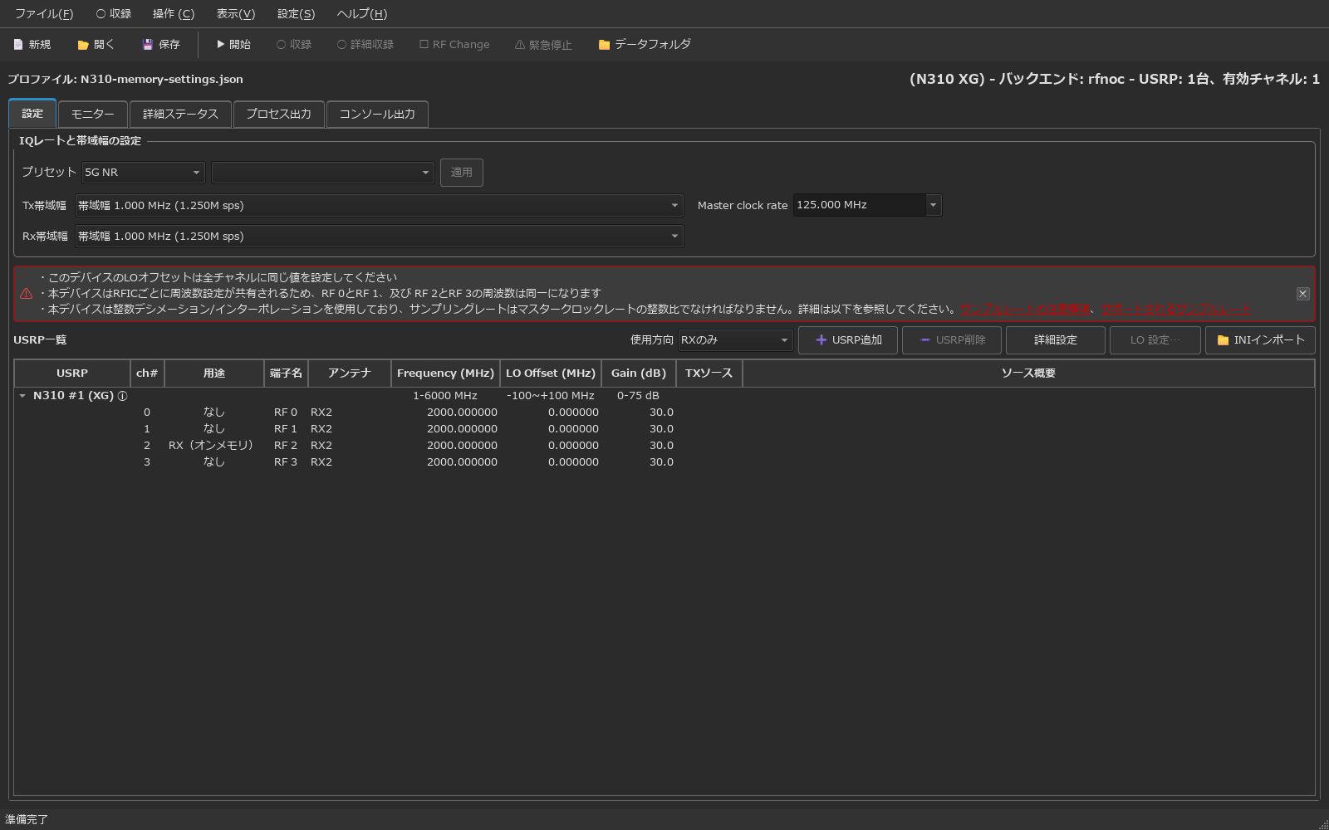Image resolution: width=1329 pixels, height=830 pixels.
Task: Switch to the モニター tab
Action: [93, 115]
